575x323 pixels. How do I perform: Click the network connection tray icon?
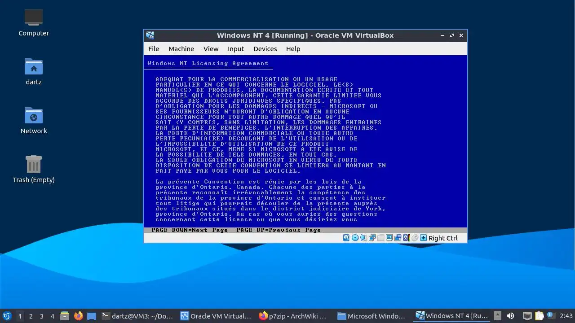527,316
